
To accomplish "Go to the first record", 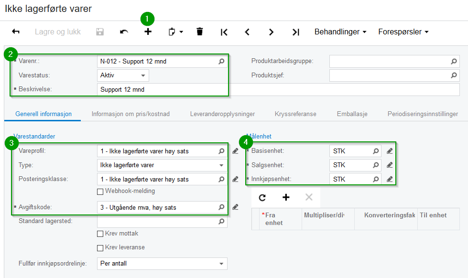I will click(224, 32).
